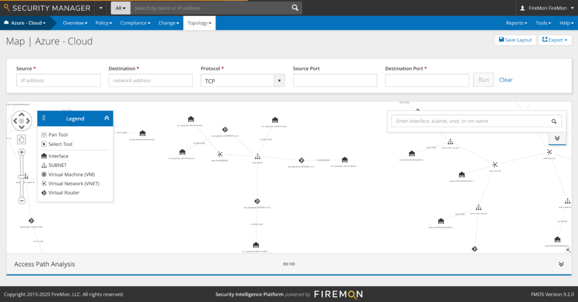
Task: Click the map search magnifier icon
Action: point(554,121)
